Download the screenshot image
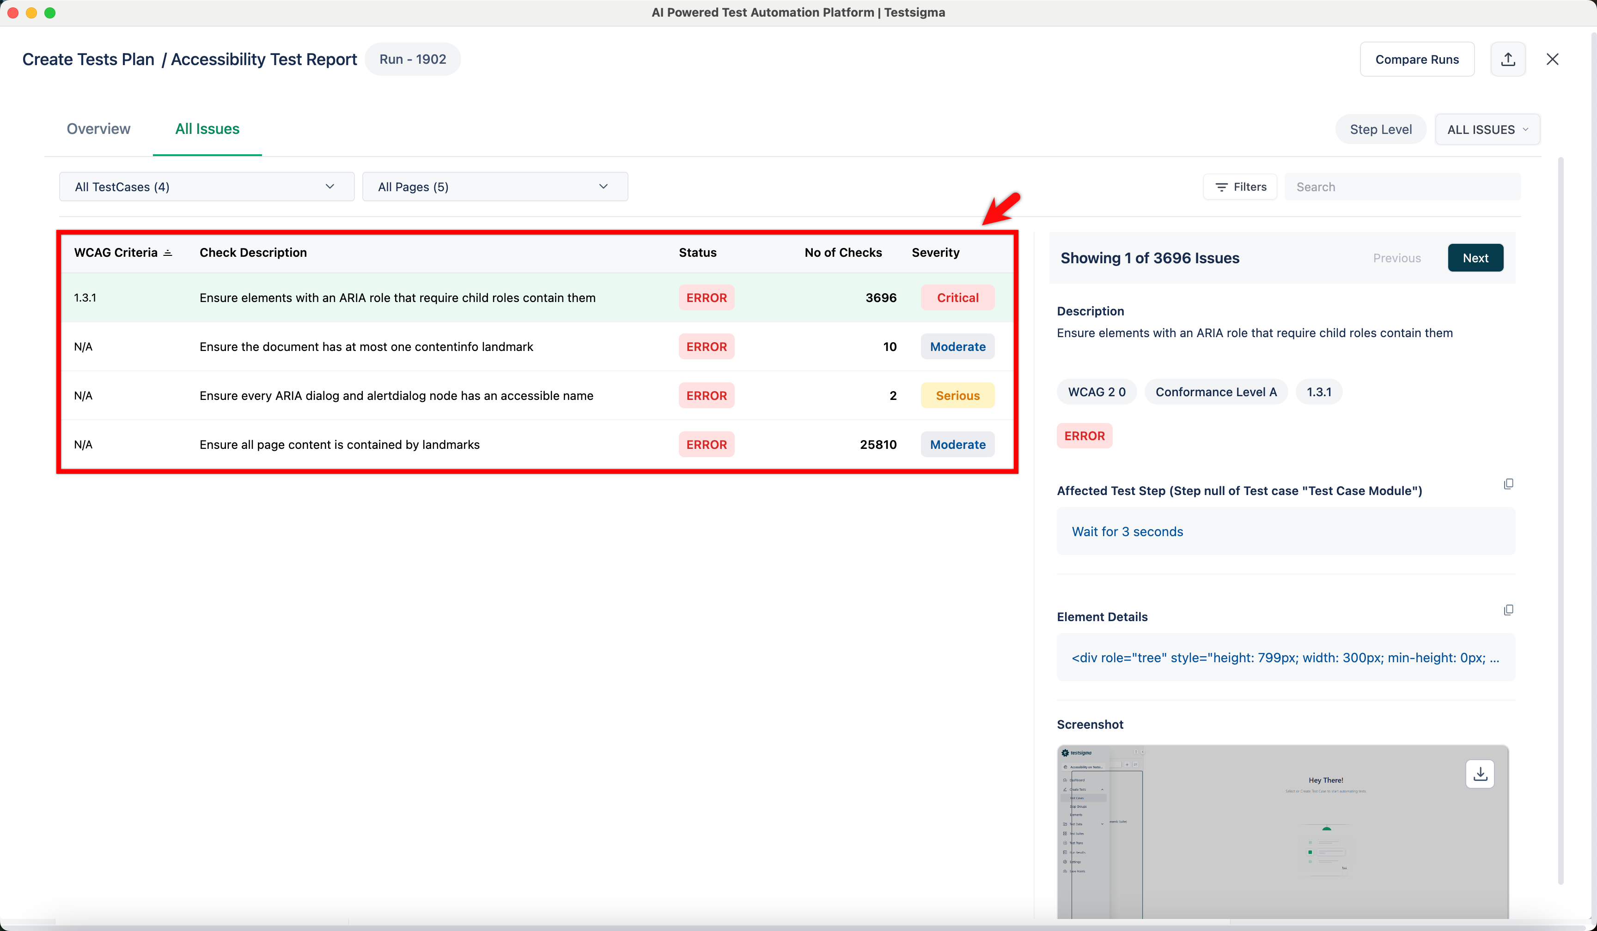The image size is (1597, 931). click(1480, 774)
